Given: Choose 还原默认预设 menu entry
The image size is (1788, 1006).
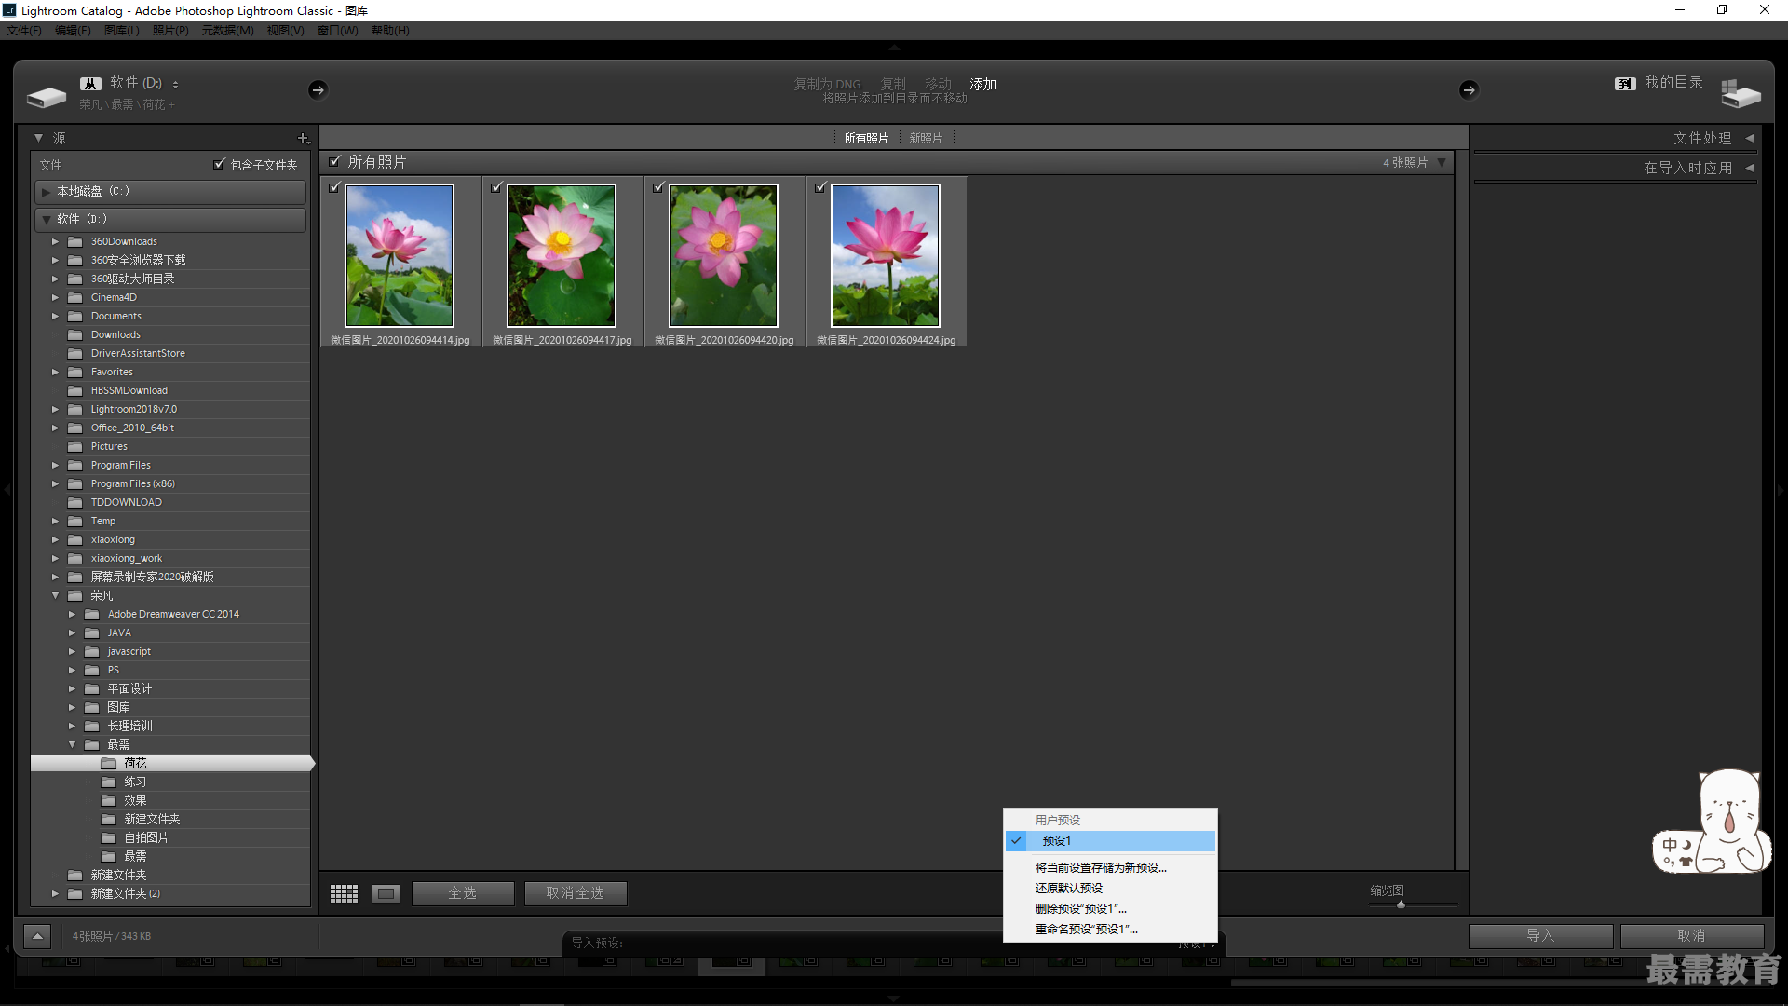Looking at the screenshot, I should click(1110, 889).
